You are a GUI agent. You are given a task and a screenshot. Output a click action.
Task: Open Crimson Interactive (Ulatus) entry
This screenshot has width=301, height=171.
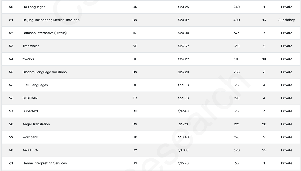click(x=45, y=33)
